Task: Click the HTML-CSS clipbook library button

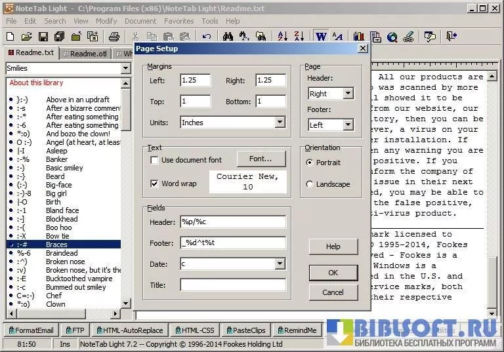Action: tap(193, 330)
